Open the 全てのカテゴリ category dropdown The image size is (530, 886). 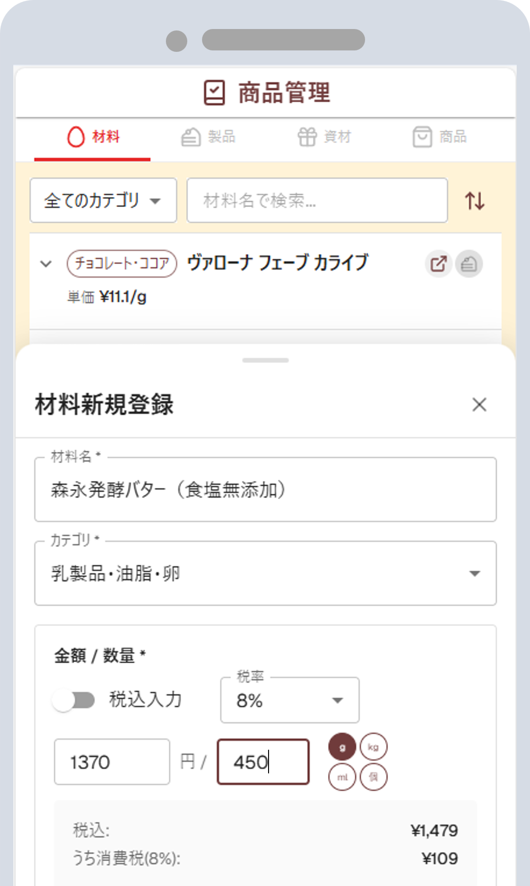103,200
